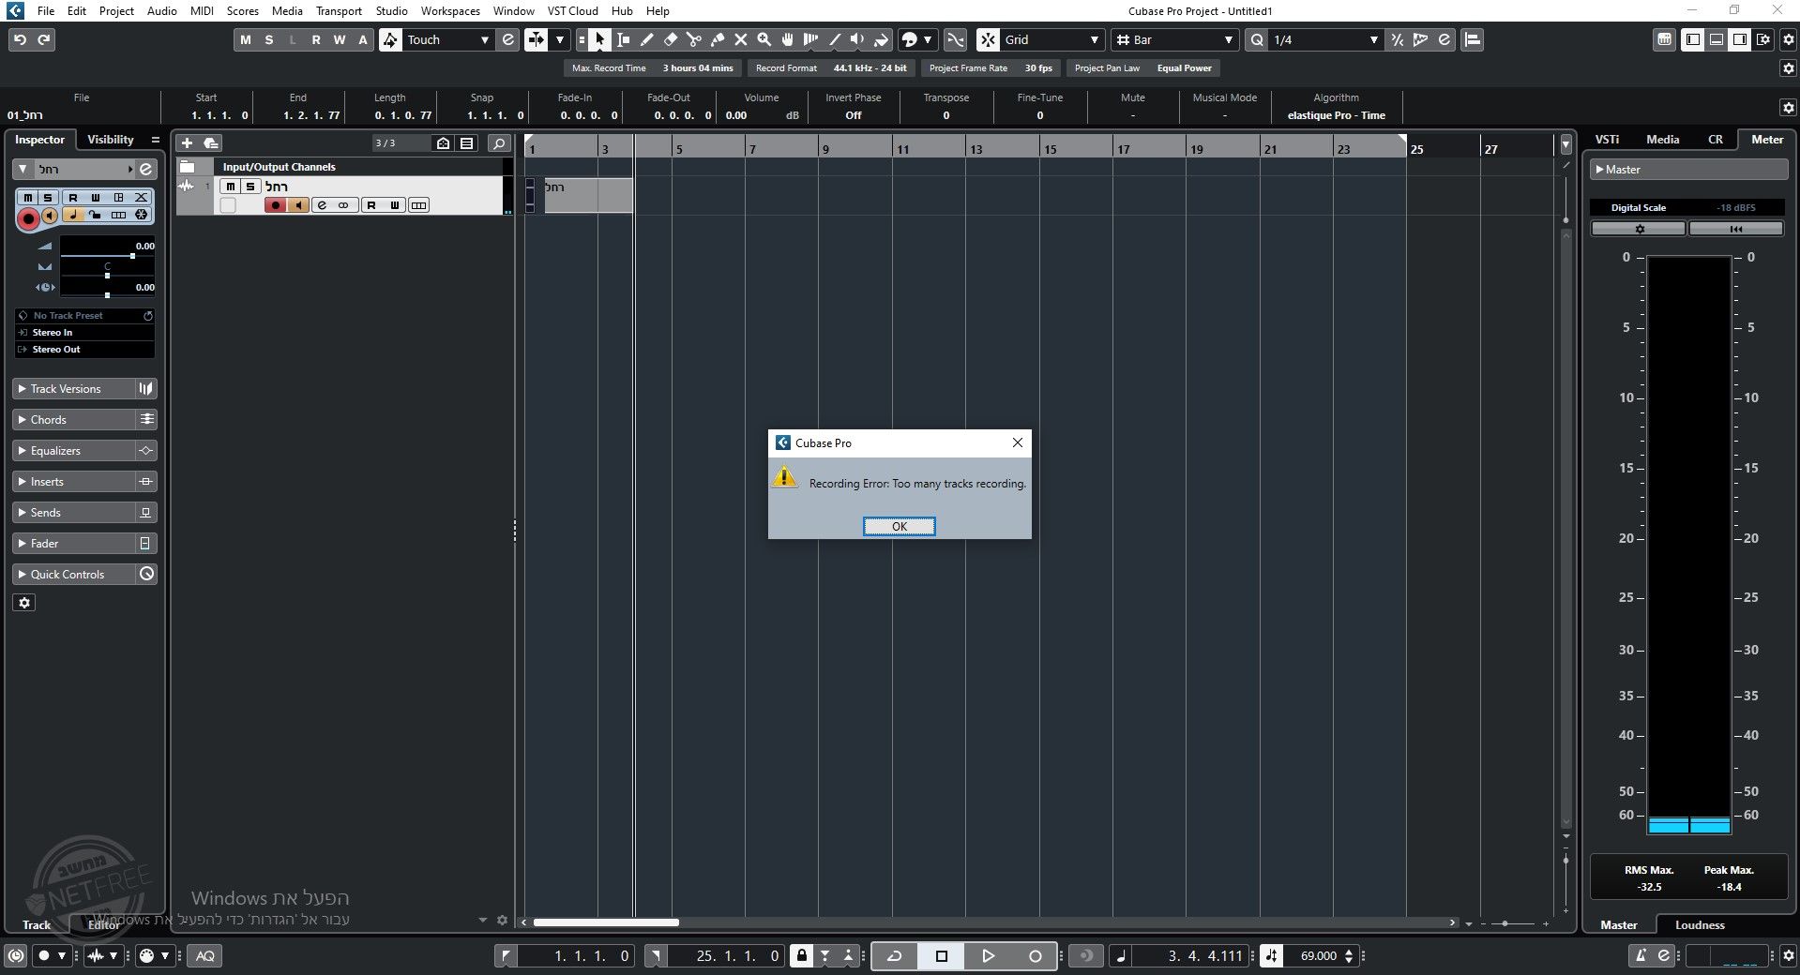Select the Time Warp tool
Image resolution: width=1800 pixels, height=975 pixels.
click(x=811, y=39)
